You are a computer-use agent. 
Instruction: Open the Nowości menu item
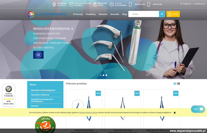point(103,14)
